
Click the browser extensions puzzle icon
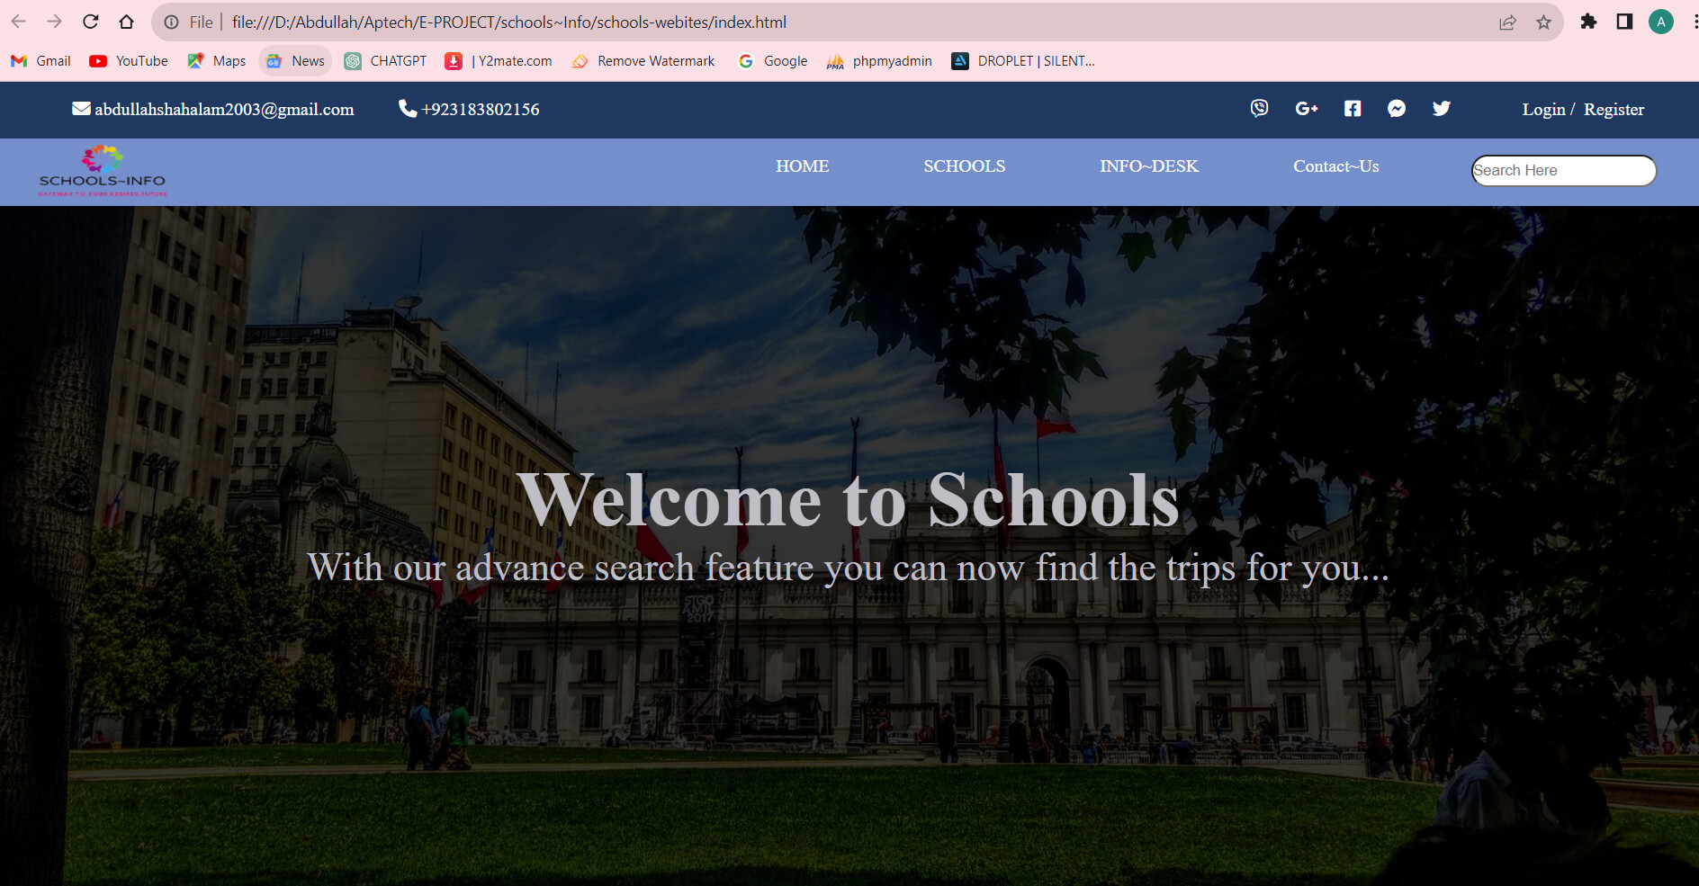click(1588, 22)
